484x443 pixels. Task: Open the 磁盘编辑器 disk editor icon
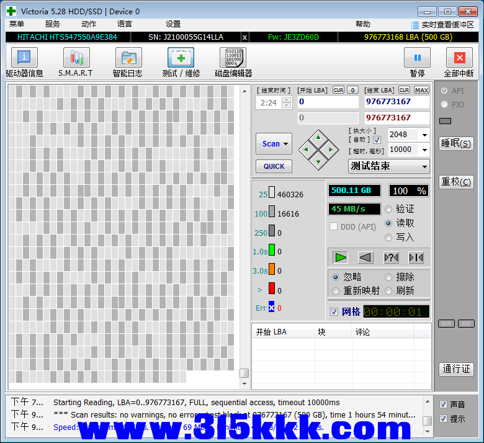(x=233, y=58)
